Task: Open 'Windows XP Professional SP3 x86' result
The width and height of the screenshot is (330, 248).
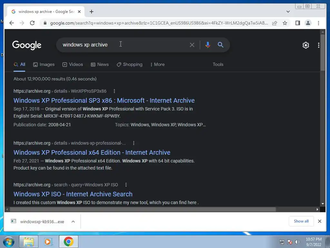Action: [x=104, y=100]
